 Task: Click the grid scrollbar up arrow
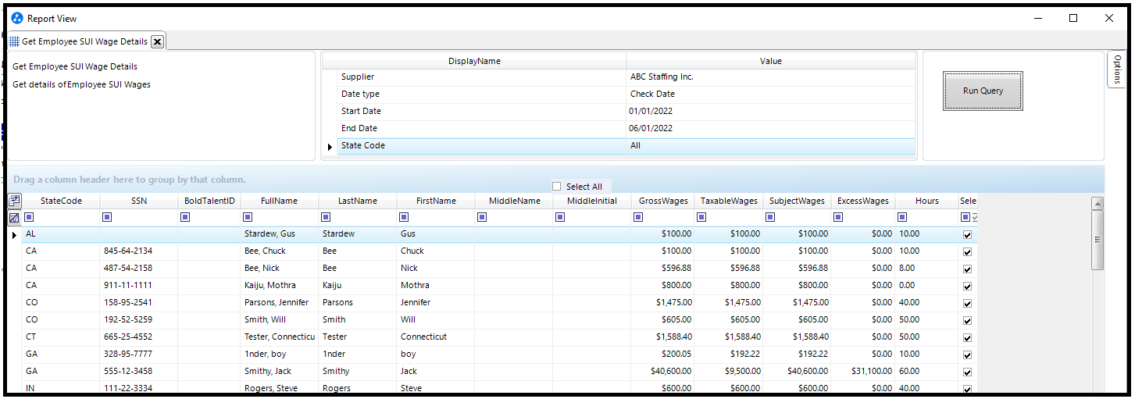point(1098,204)
